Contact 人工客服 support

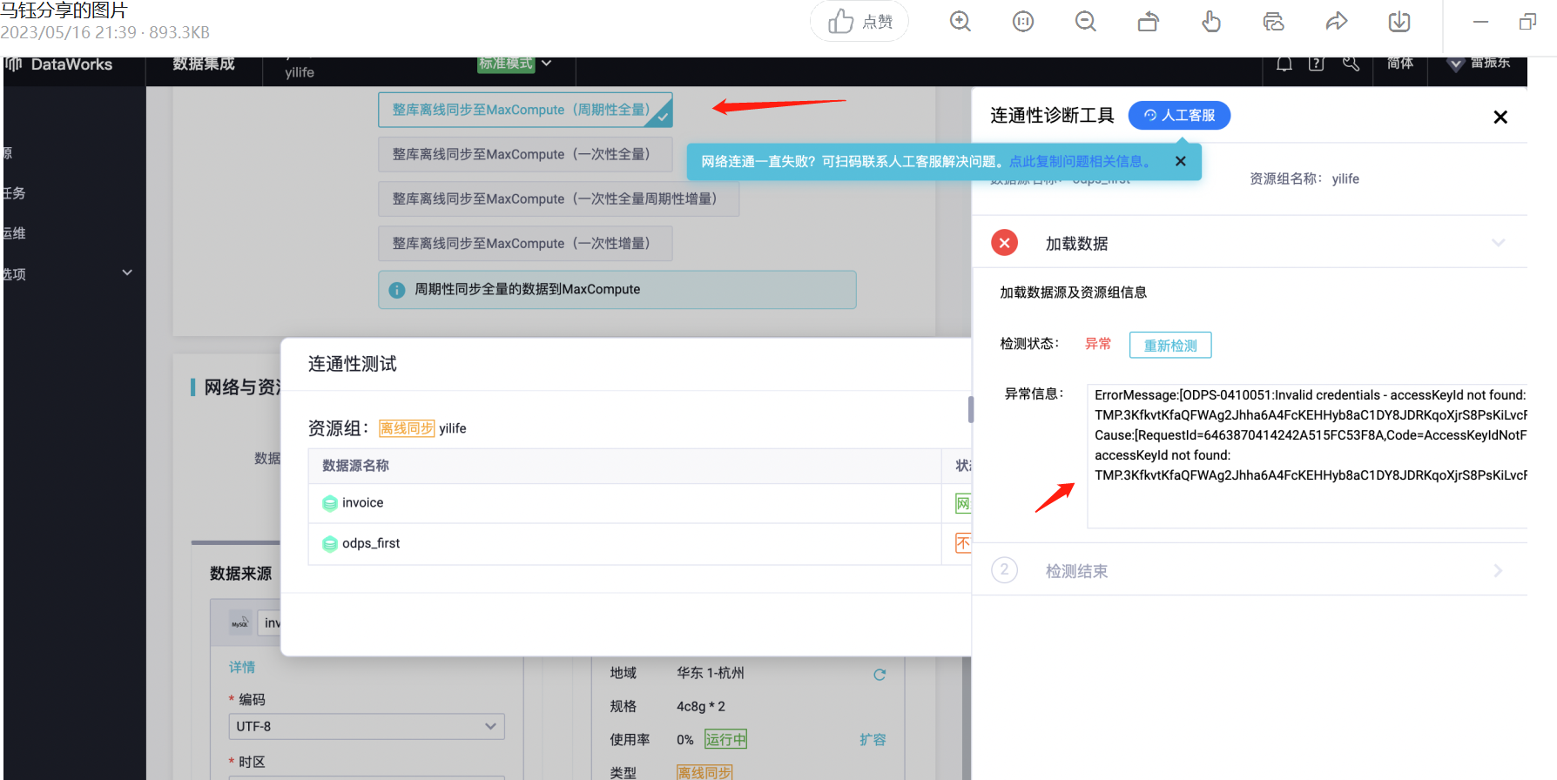1179,115
